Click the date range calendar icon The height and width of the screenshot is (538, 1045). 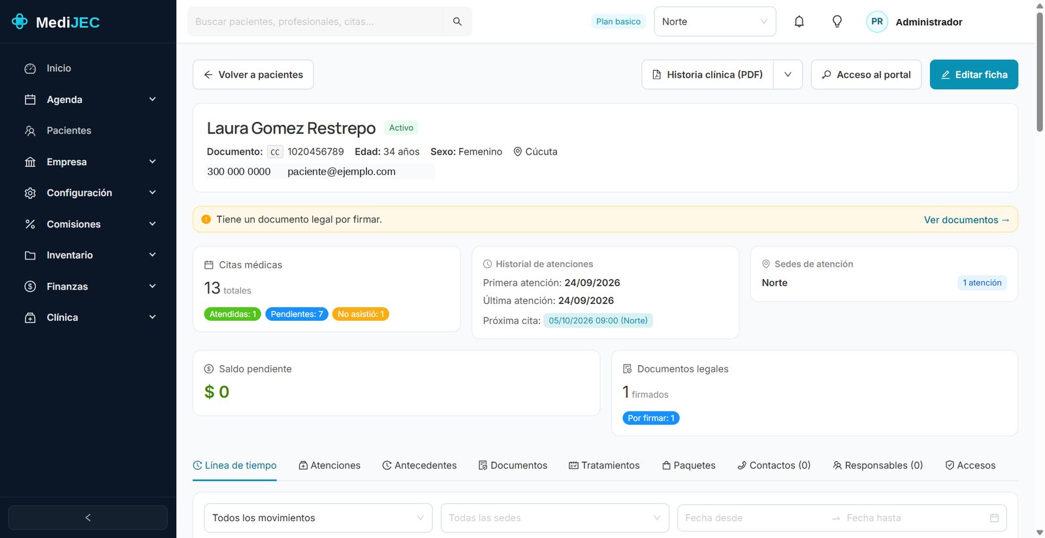point(994,518)
